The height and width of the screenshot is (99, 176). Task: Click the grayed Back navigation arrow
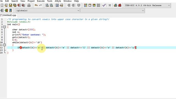click(69, 5)
